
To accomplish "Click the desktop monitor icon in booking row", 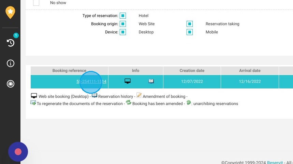I will click(x=128, y=81).
